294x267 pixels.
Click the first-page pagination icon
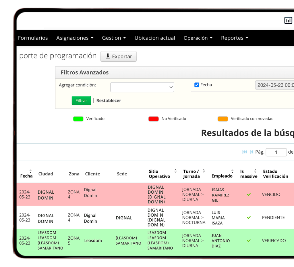pos(245,152)
